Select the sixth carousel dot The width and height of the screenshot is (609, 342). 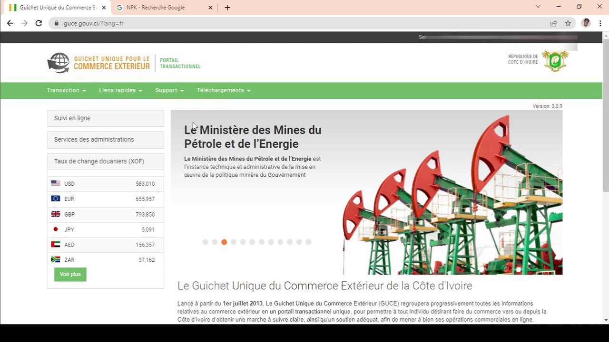252,242
